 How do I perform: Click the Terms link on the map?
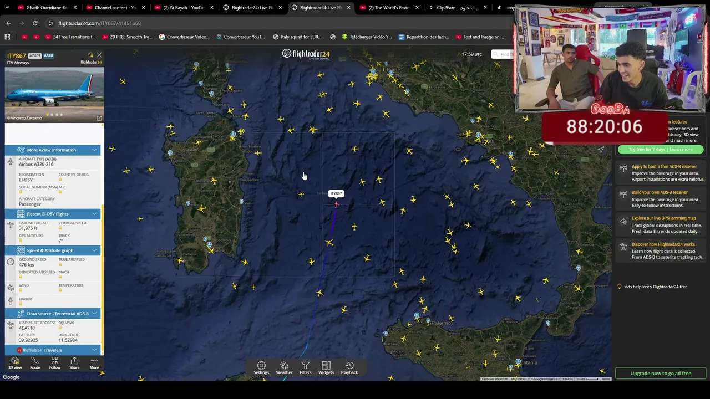click(606, 379)
